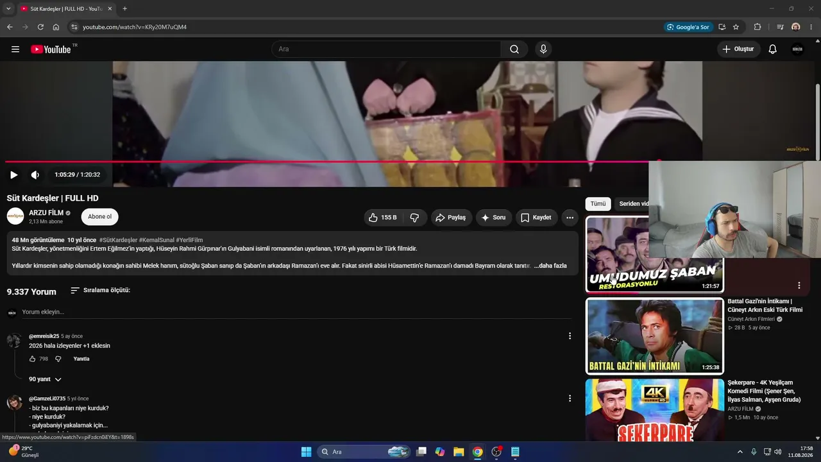Ask about the video with Soru
This screenshot has height=462, width=821.
click(494, 218)
